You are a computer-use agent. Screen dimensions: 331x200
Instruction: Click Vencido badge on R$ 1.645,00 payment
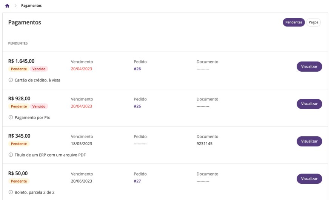[39, 69]
